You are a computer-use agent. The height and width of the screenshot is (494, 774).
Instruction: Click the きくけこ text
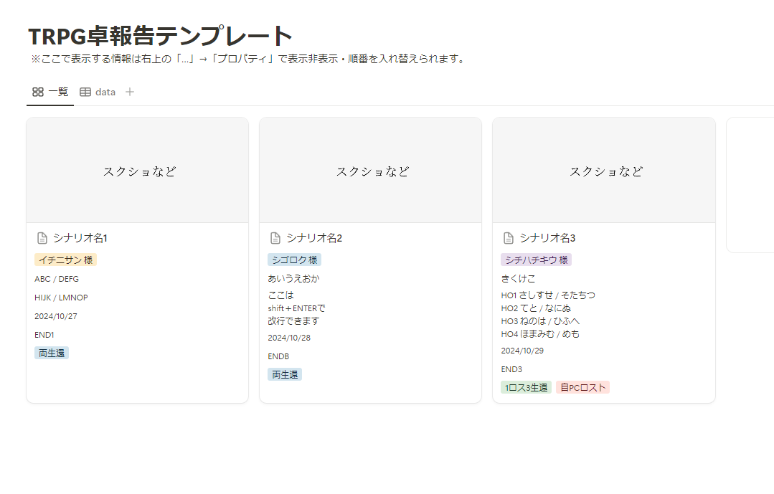519,279
